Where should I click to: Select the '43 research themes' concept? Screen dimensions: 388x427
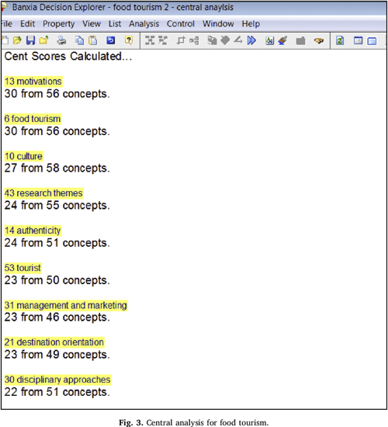(x=43, y=193)
